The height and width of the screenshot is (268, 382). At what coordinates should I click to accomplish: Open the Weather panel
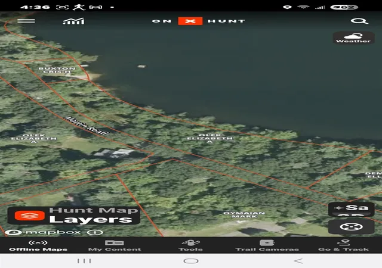[x=353, y=38]
